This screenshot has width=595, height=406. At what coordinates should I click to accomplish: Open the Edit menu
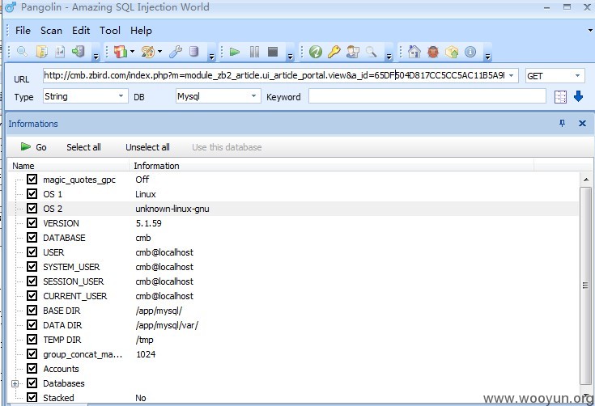(81, 30)
